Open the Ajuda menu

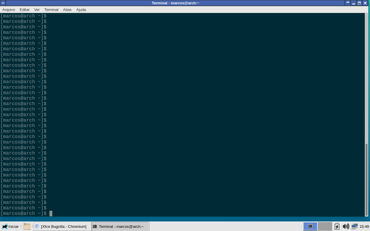(x=81, y=10)
